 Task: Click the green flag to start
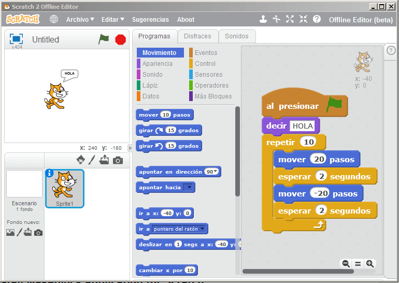(x=104, y=39)
